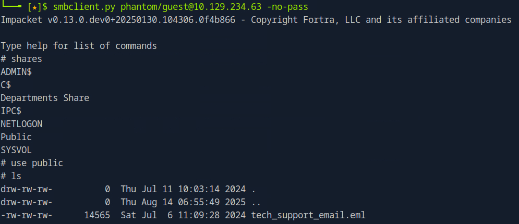Image resolution: width=519 pixels, height=224 pixels.
Task: Click the -no-pass flag
Action: click(287, 7)
